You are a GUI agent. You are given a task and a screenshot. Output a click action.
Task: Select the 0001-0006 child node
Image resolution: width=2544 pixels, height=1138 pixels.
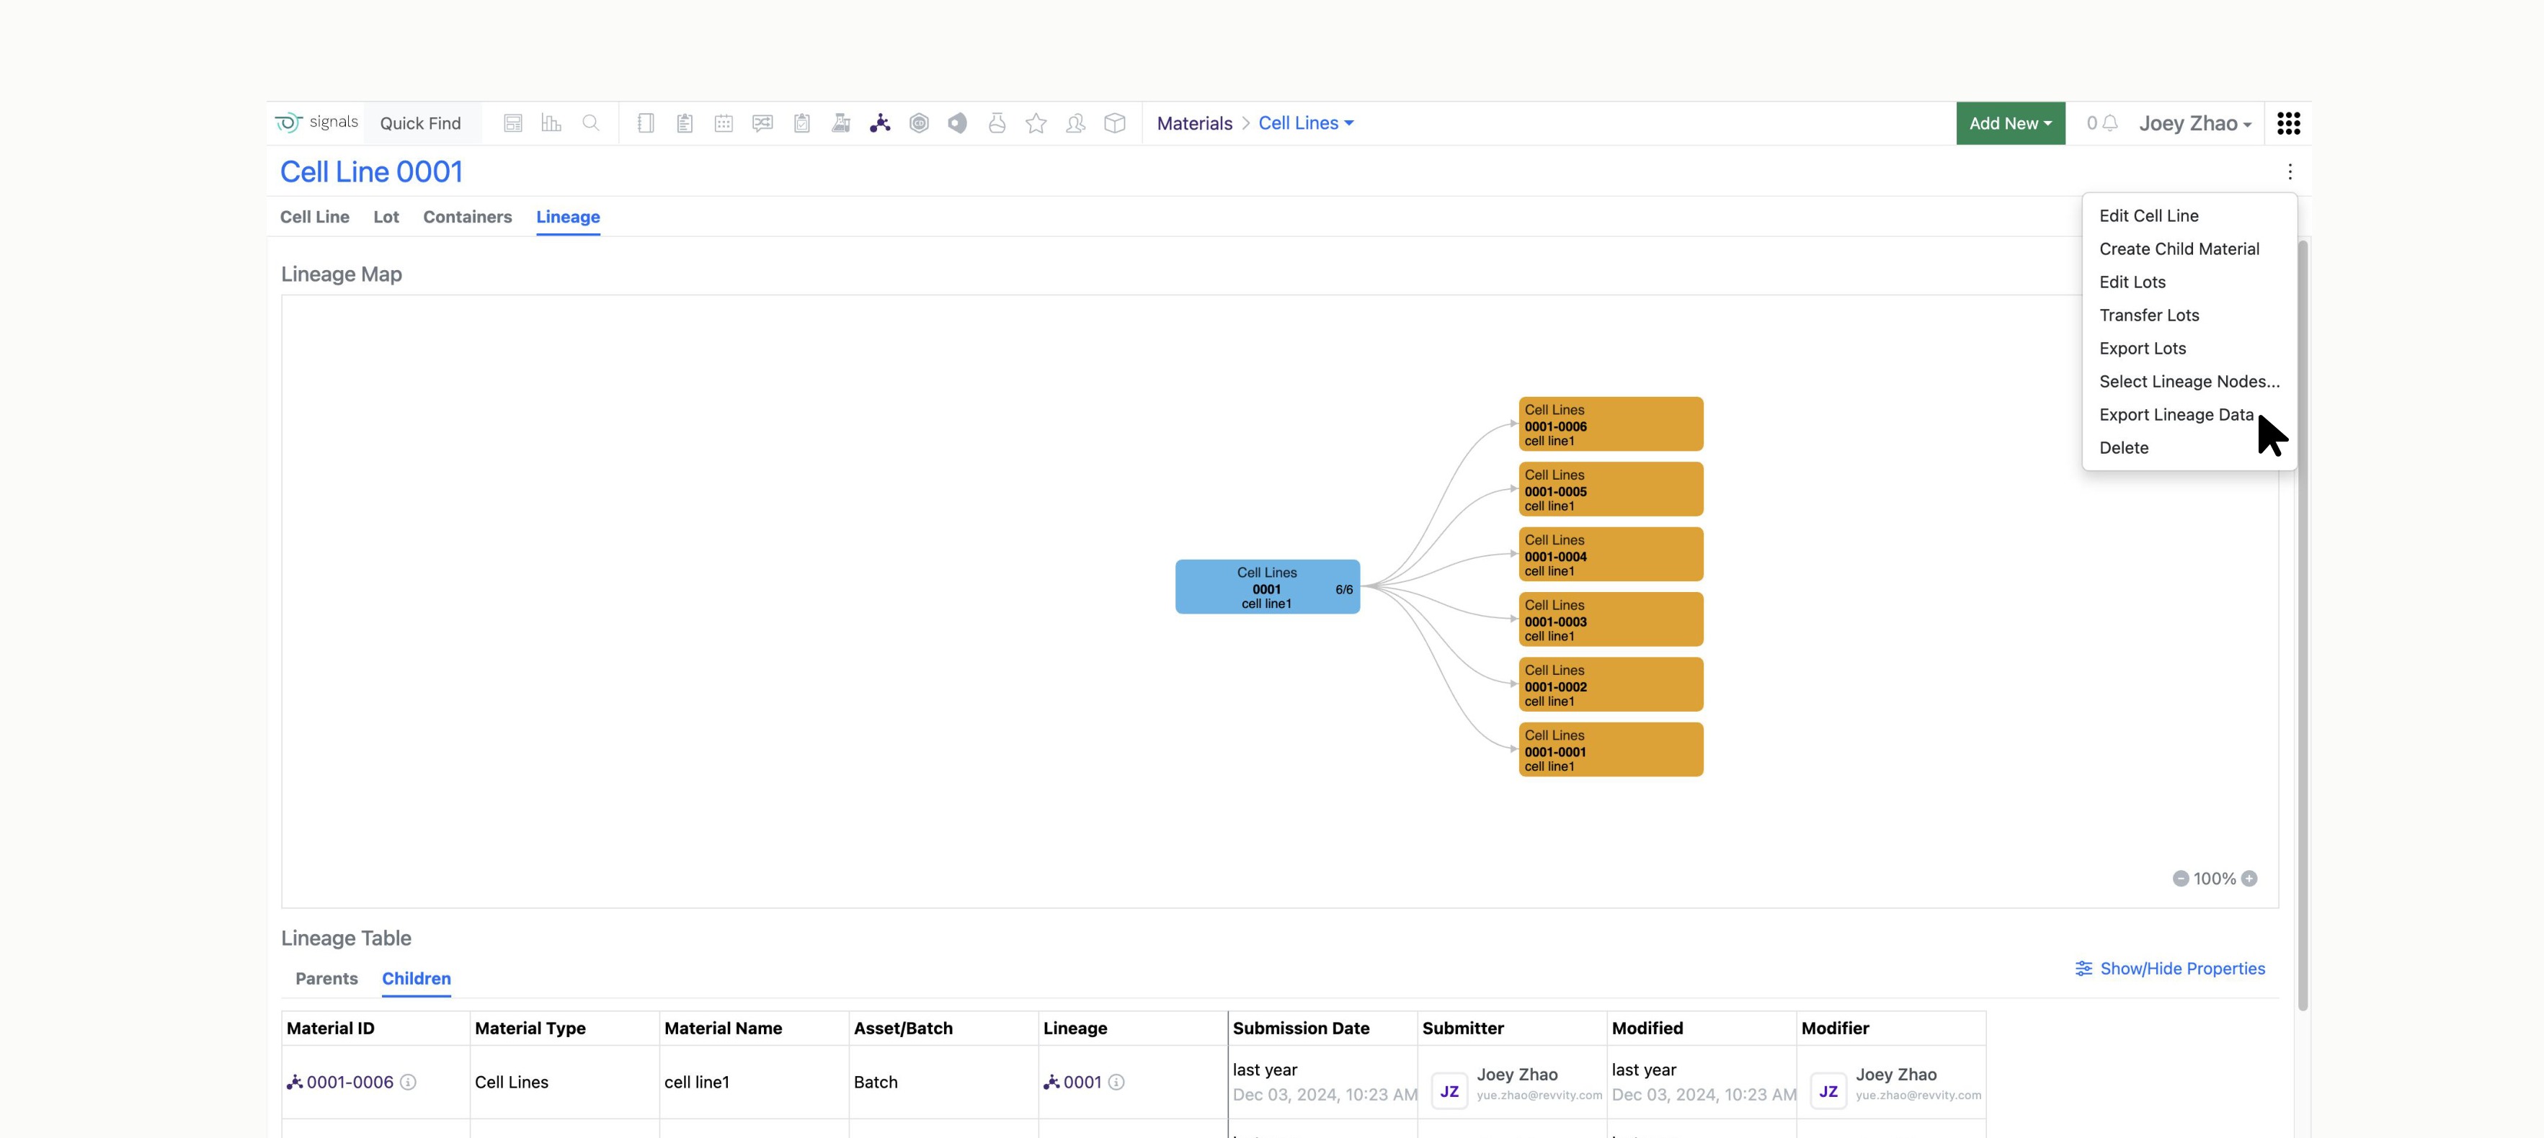pyautogui.click(x=1611, y=424)
